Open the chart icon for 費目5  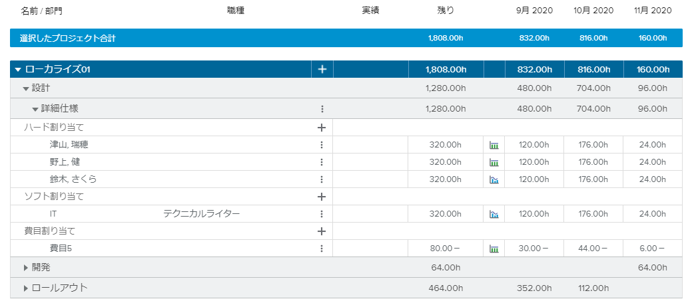pyautogui.click(x=494, y=249)
